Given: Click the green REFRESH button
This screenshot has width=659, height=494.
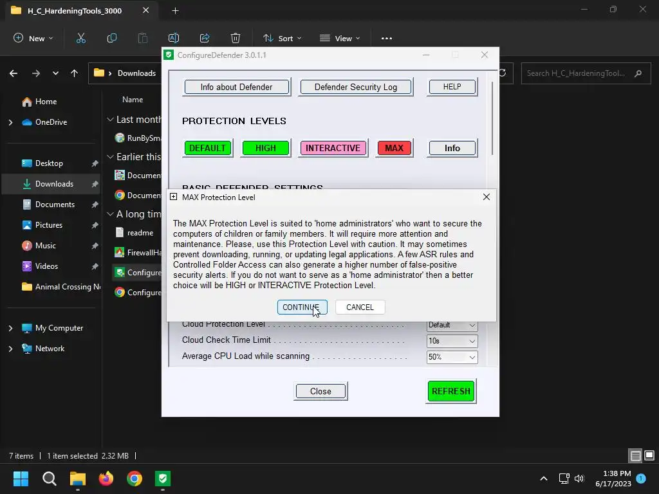Looking at the screenshot, I should [x=451, y=391].
